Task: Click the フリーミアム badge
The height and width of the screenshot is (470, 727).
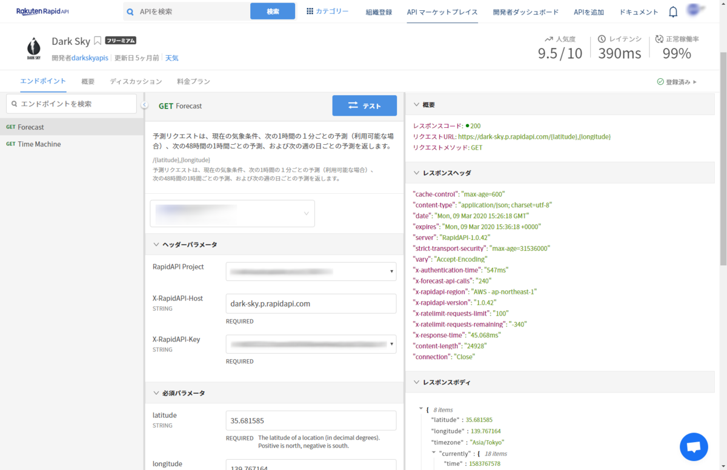Action: point(121,41)
